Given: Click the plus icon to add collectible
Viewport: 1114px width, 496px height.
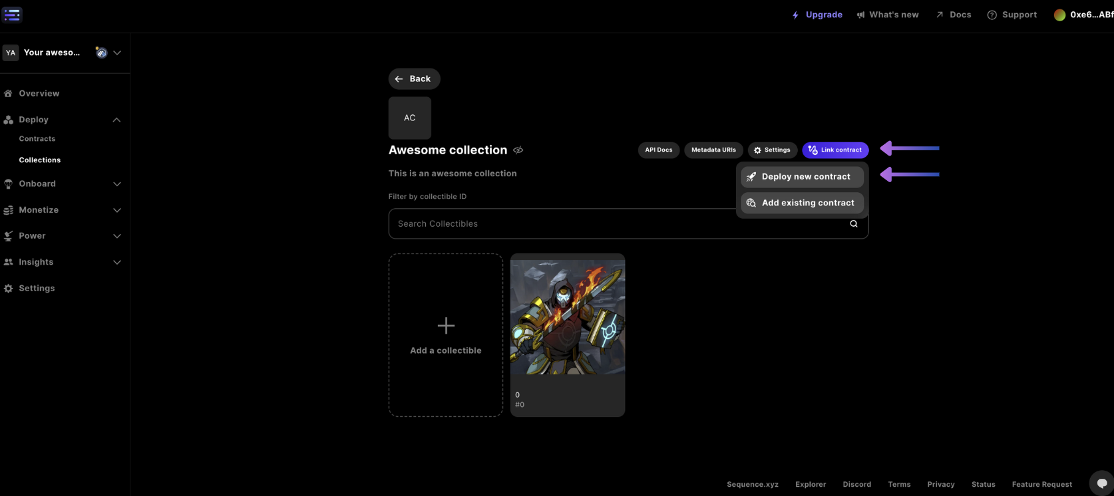Looking at the screenshot, I should (446, 325).
